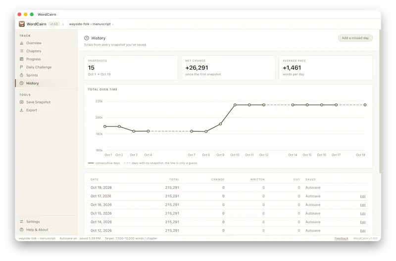Click the WordCairn app logo icon
Image resolution: width=396 pixels, height=261 pixels.
tap(22, 24)
